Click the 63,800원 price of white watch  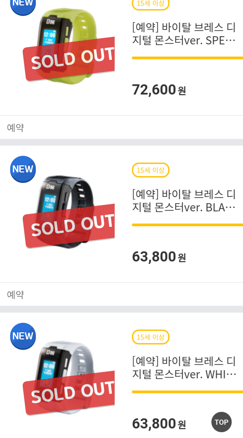(x=159, y=424)
